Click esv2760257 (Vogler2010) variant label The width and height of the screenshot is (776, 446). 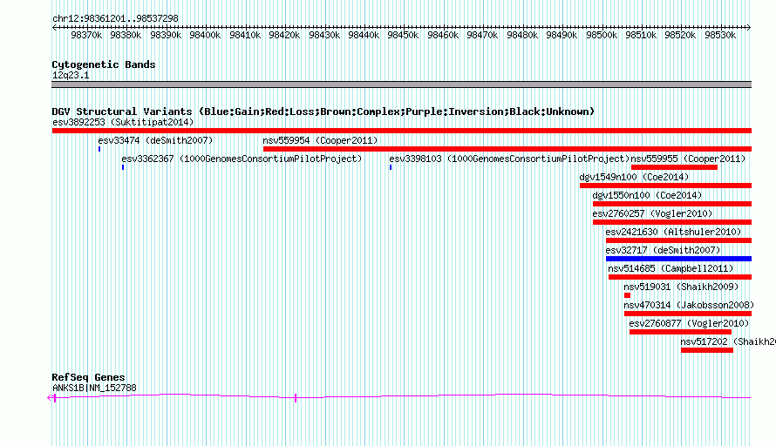click(x=652, y=213)
